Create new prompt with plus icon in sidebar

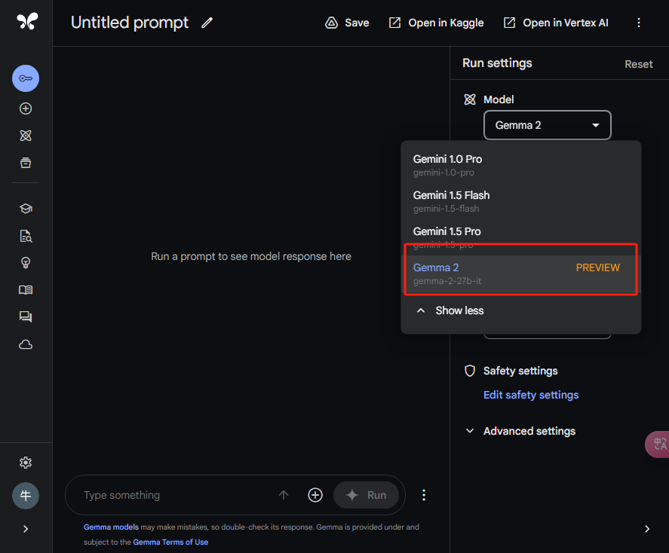coord(26,108)
